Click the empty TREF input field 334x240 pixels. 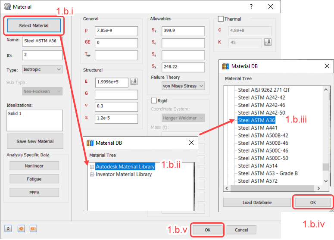[116, 55]
